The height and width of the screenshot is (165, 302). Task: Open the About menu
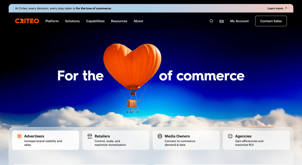coord(138,21)
